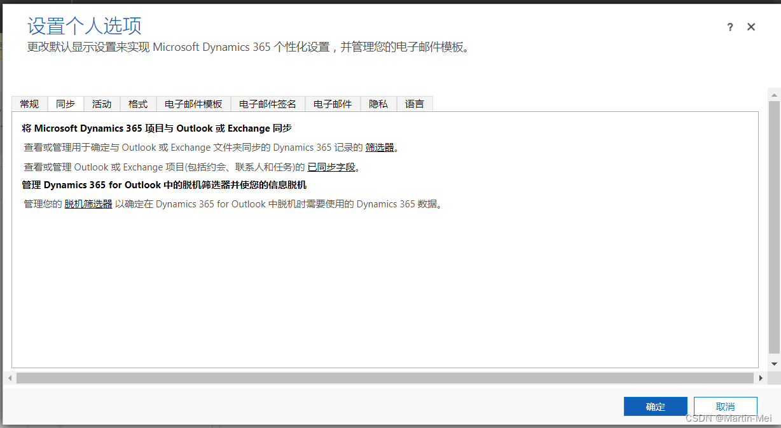
Task: Click the vertical scrollbar up arrow
Action: click(774, 95)
